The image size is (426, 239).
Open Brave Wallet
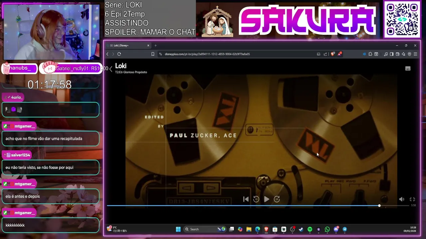(397, 54)
